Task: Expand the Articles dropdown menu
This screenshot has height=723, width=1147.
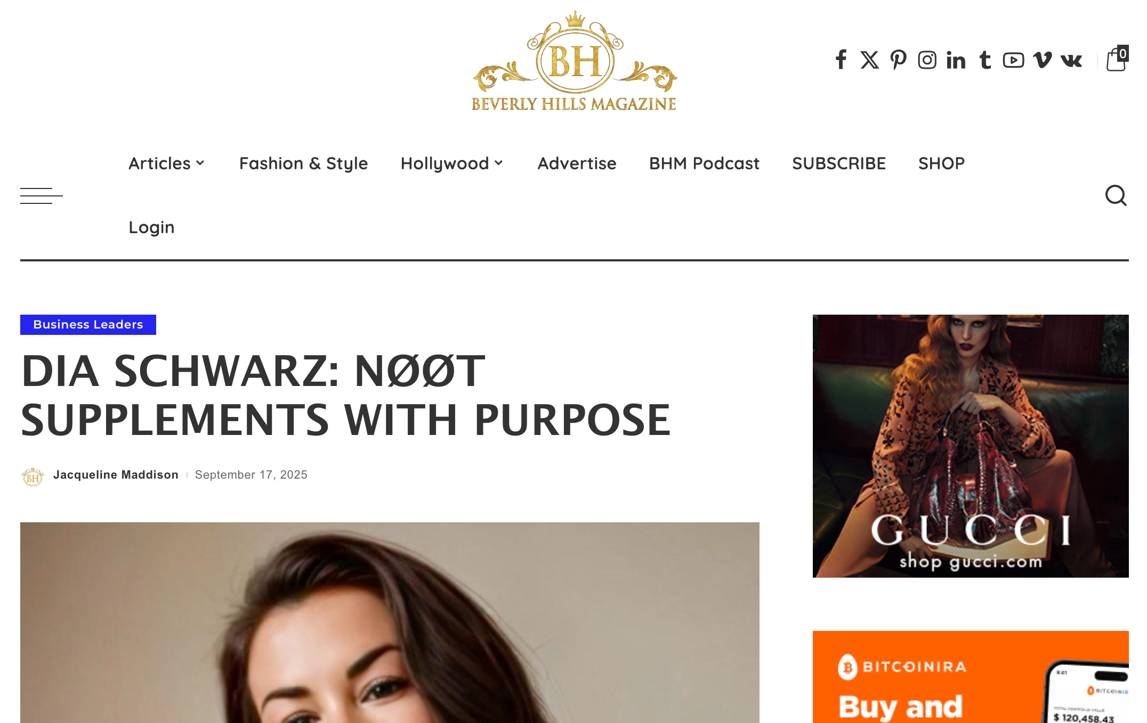Action: click(x=167, y=163)
